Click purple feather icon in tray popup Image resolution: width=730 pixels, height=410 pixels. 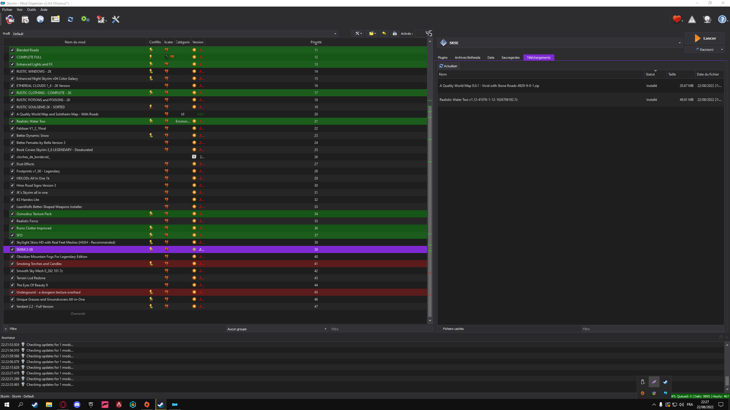[654, 382]
